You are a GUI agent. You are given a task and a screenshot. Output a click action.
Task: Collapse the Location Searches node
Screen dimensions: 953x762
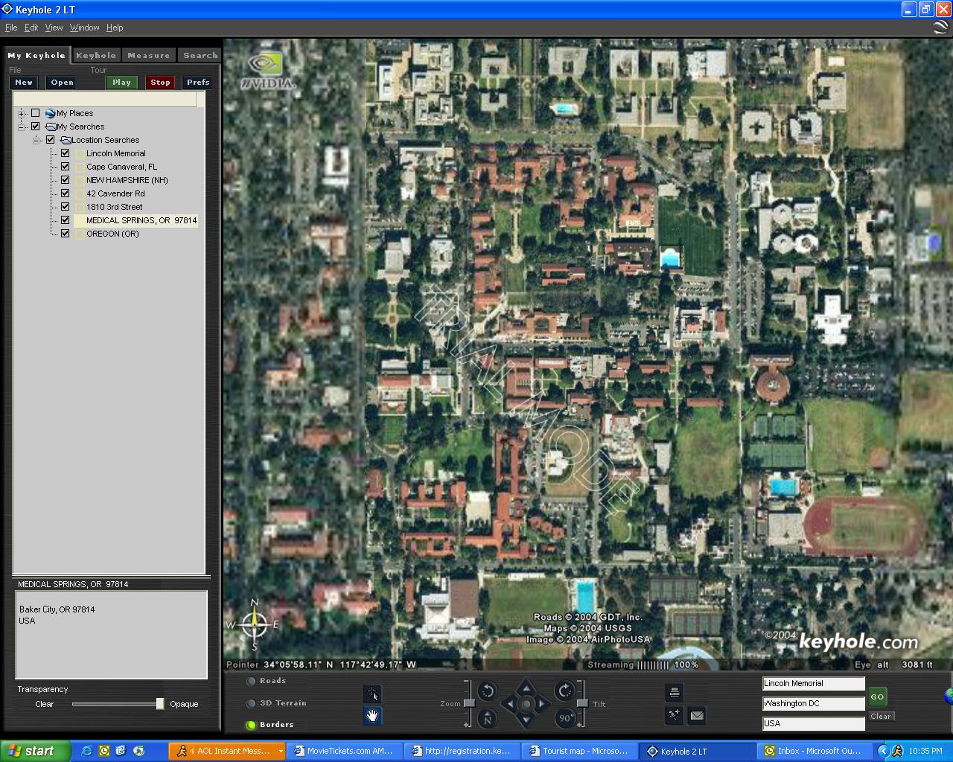(x=36, y=140)
